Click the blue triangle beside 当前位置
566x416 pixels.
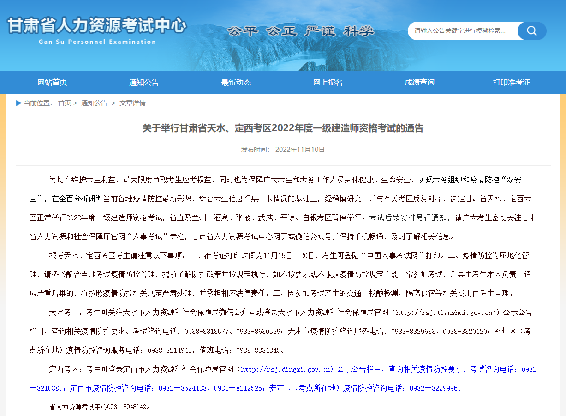pos(18,103)
